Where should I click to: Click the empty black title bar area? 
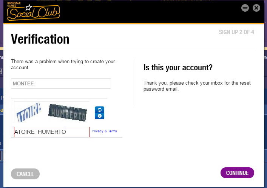pos(150,12)
